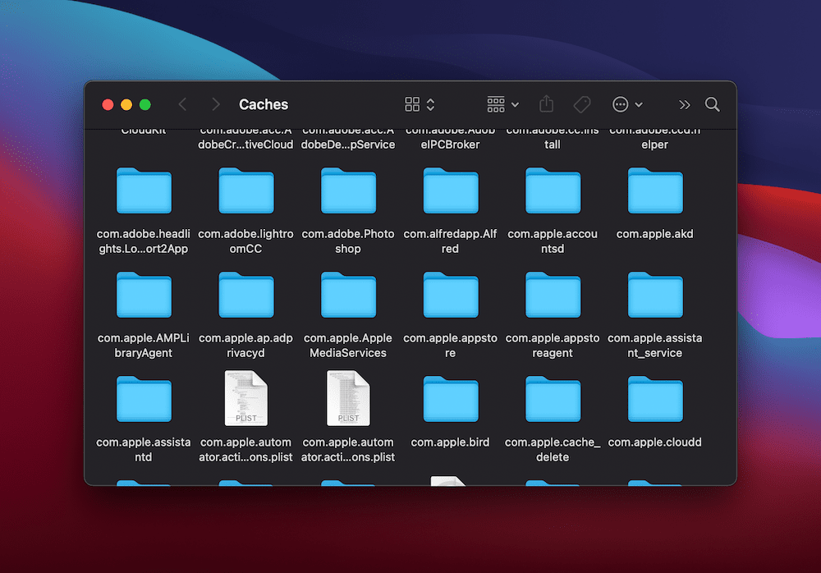Select the com.apple.akd folder icon

655,190
